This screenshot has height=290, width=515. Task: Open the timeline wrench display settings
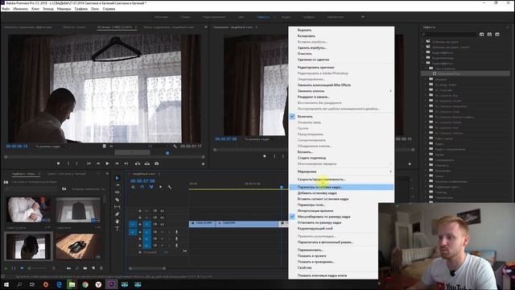click(x=170, y=187)
